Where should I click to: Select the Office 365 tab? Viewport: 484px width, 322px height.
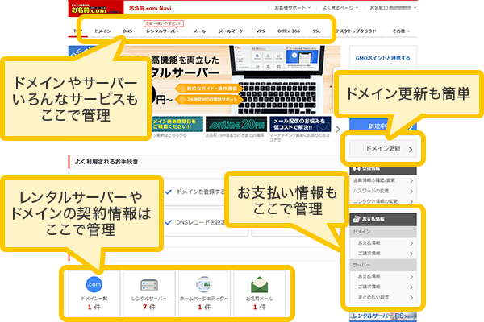289,31
